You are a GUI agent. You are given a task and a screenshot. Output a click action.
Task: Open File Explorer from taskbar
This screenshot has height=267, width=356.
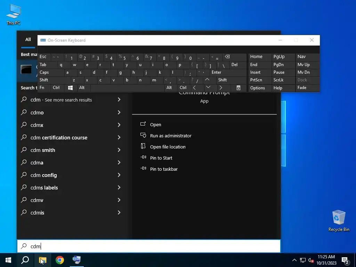pos(42,260)
